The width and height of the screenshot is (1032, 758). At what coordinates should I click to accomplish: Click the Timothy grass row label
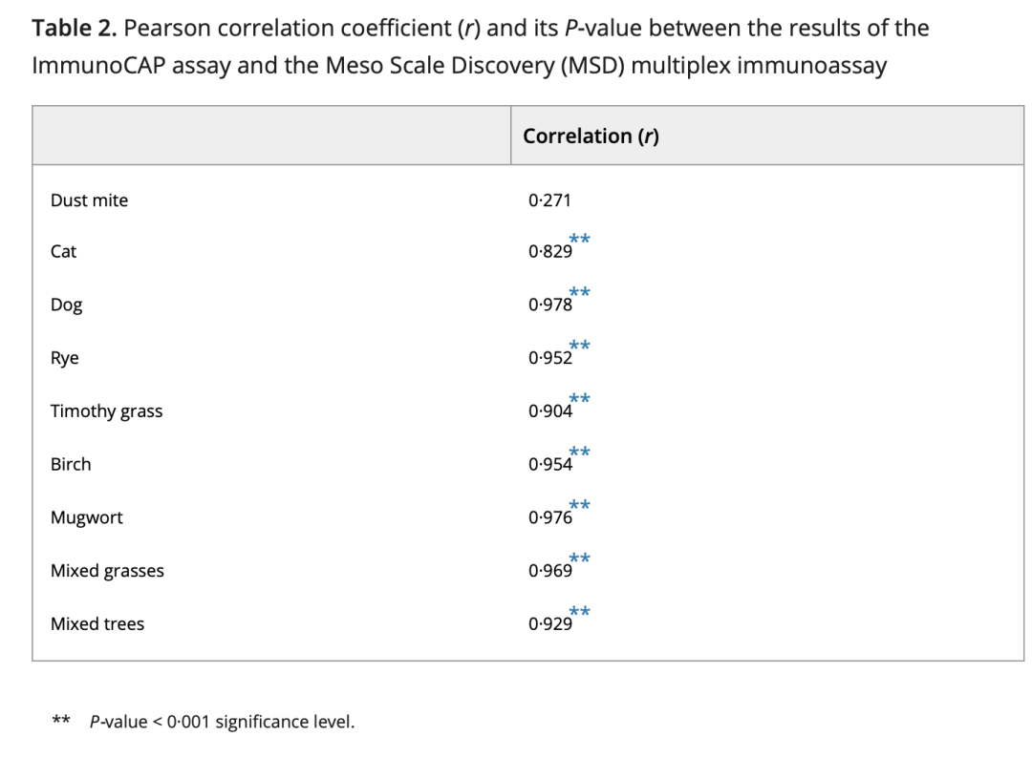tap(106, 411)
